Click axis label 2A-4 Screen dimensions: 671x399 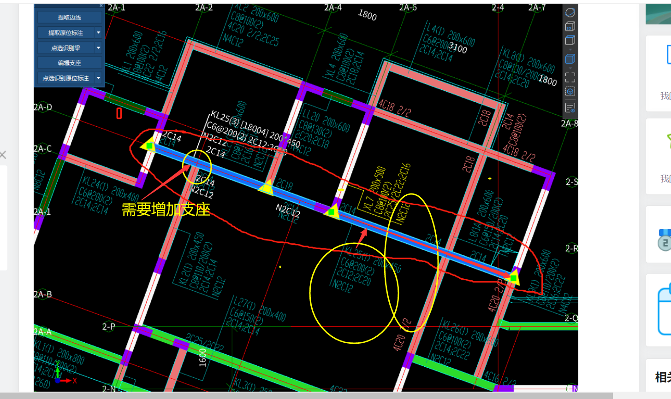[x=333, y=7]
